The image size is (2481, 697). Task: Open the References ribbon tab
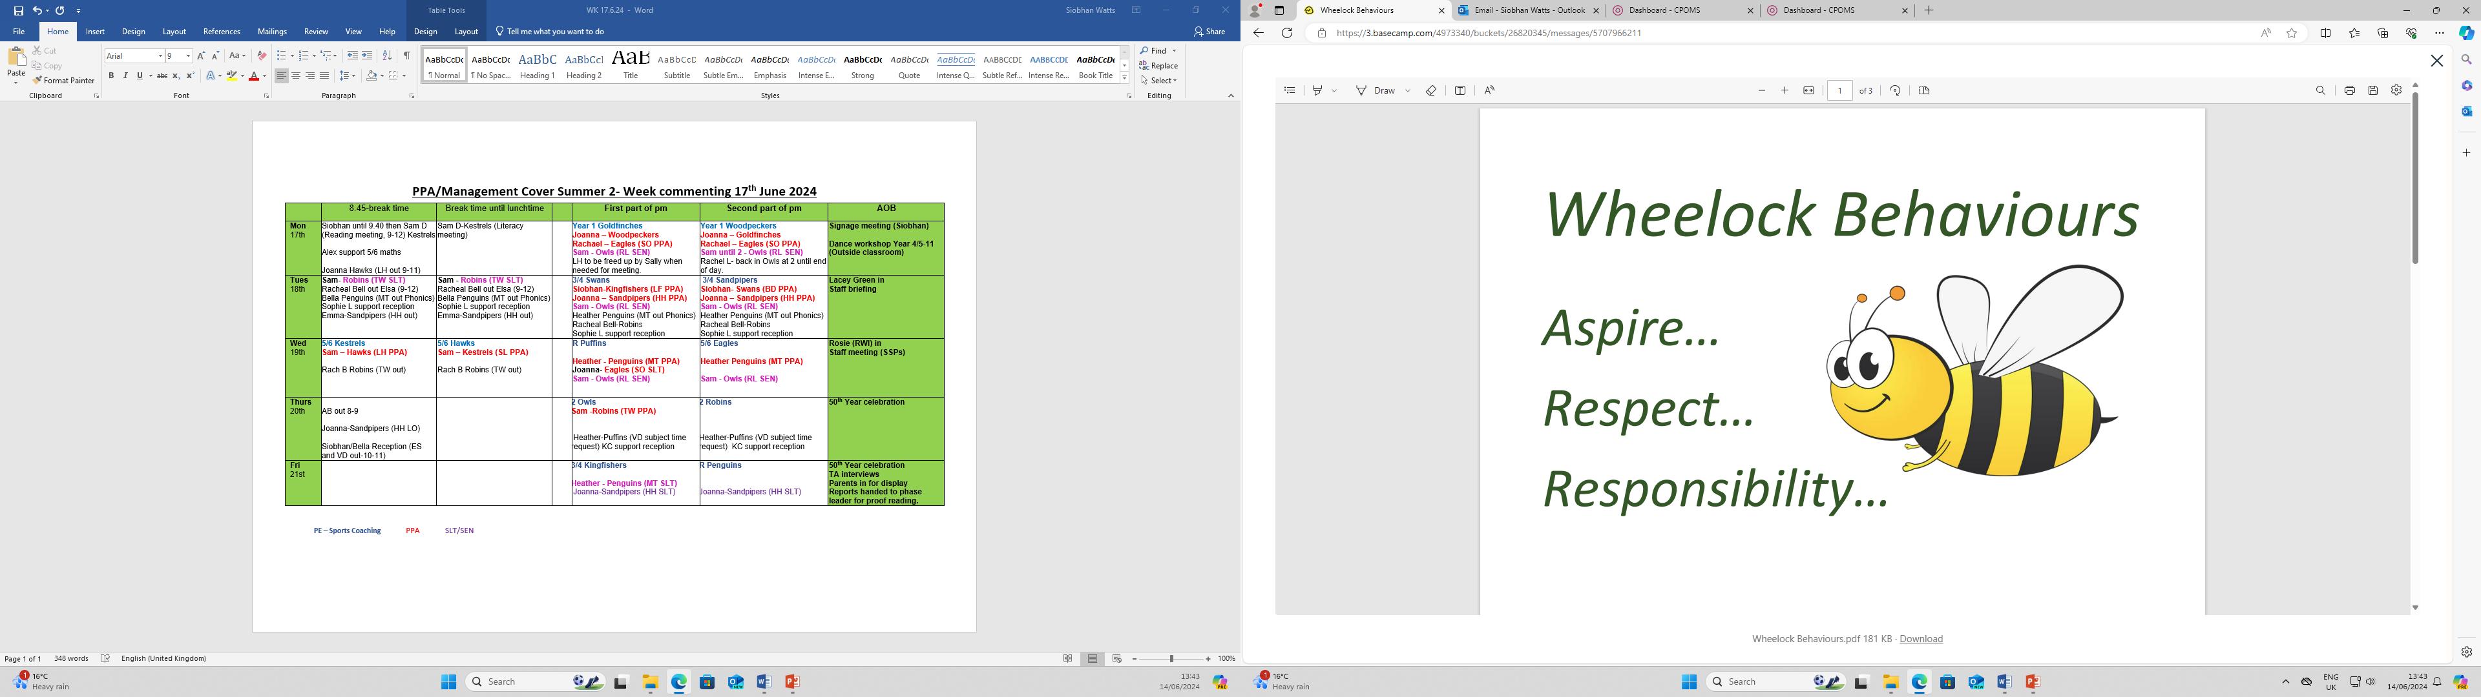tap(222, 32)
